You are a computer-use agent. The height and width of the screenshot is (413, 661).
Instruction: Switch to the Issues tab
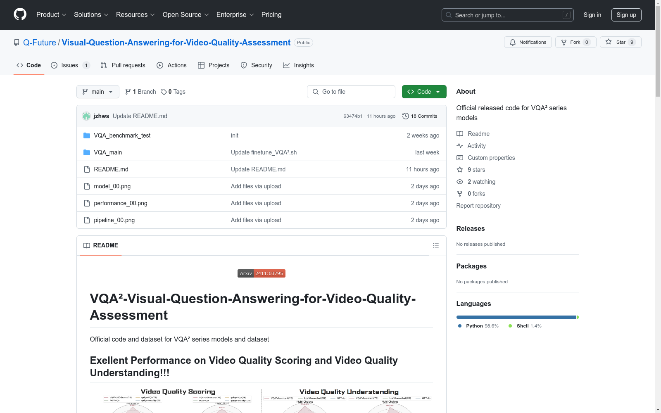click(71, 65)
